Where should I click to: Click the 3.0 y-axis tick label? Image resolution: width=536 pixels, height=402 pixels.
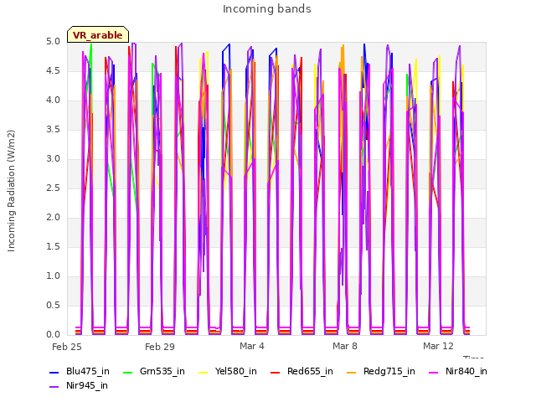pos(53,159)
